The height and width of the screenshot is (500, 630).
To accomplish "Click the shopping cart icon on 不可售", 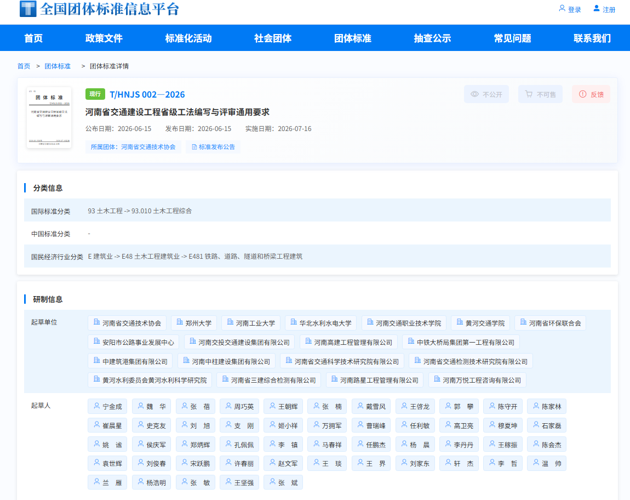I will tap(529, 94).
